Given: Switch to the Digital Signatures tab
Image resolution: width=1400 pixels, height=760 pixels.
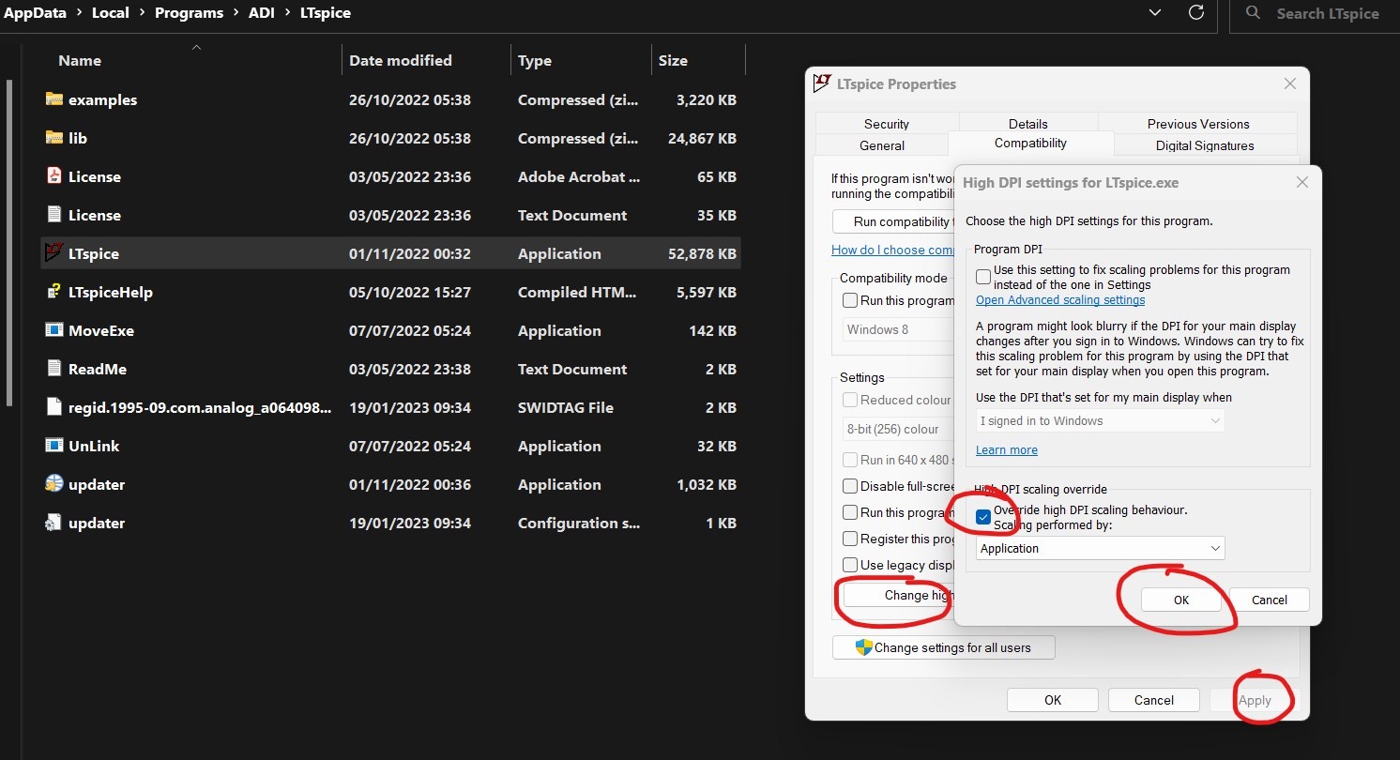Looking at the screenshot, I should [x=1205, y=145].
